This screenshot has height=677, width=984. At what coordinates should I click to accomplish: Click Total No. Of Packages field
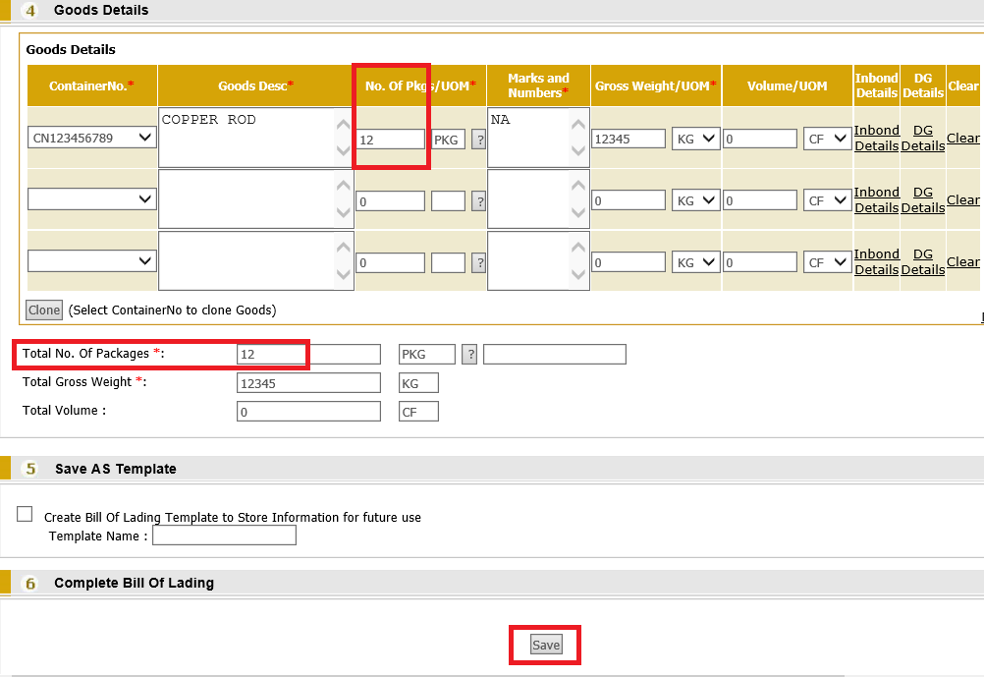click(308, 354)
